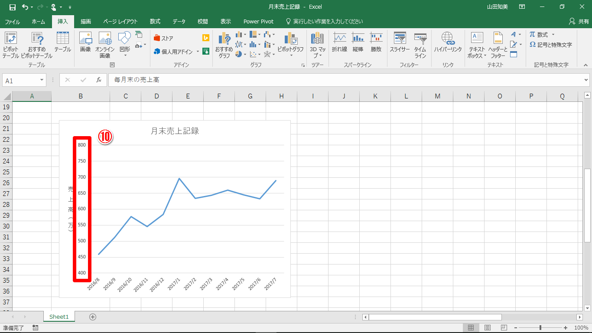Click the vertical scrollbar thumb
592x333 pixels.
(x=587, y=205)
